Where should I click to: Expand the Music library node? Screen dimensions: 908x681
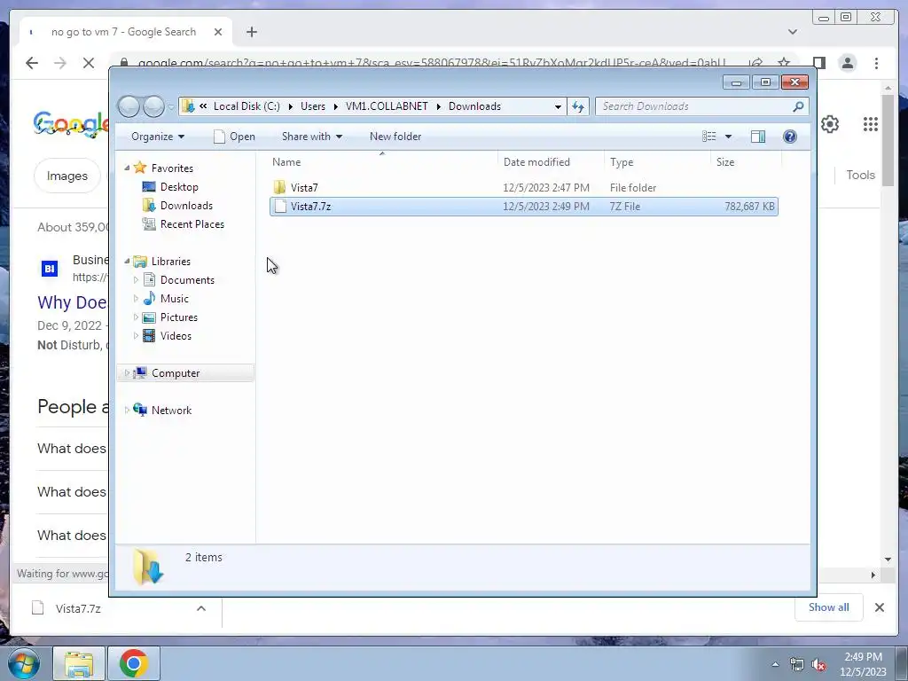click(x=136, y=299)
